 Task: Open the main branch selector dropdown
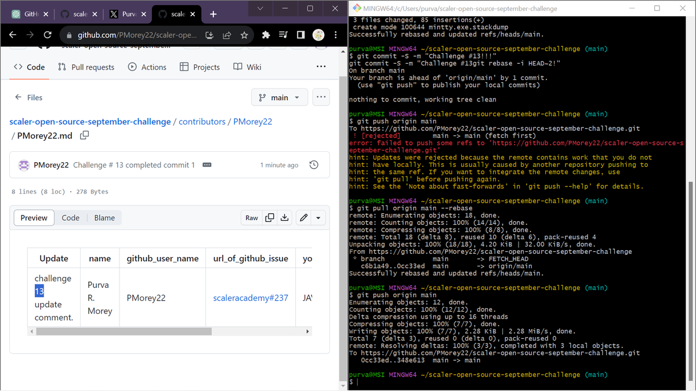pyautogui.click(x=280, y=97)
